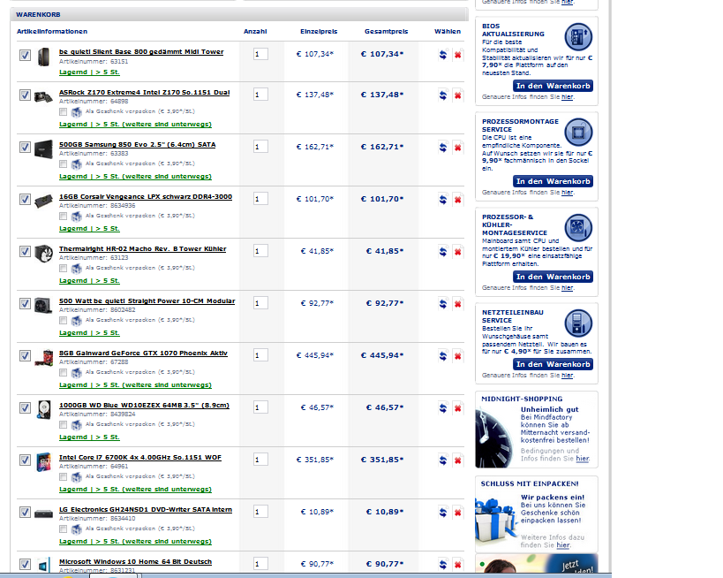Delete Corsair Vengeance LPX from cart
This screenshot has width=723, height=578.
click(x=457, y=200)
